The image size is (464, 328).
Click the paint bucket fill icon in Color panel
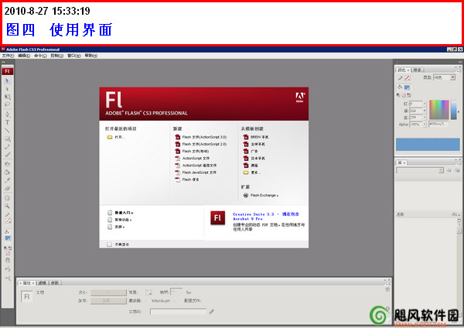400,87
